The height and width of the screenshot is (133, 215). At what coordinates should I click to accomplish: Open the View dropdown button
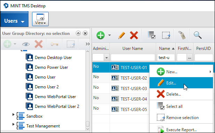pyautogui.click(x=40, y=19)
